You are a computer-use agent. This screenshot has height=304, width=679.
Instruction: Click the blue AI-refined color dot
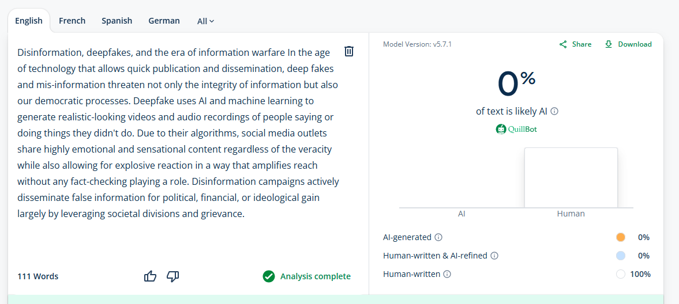point(621,256)
